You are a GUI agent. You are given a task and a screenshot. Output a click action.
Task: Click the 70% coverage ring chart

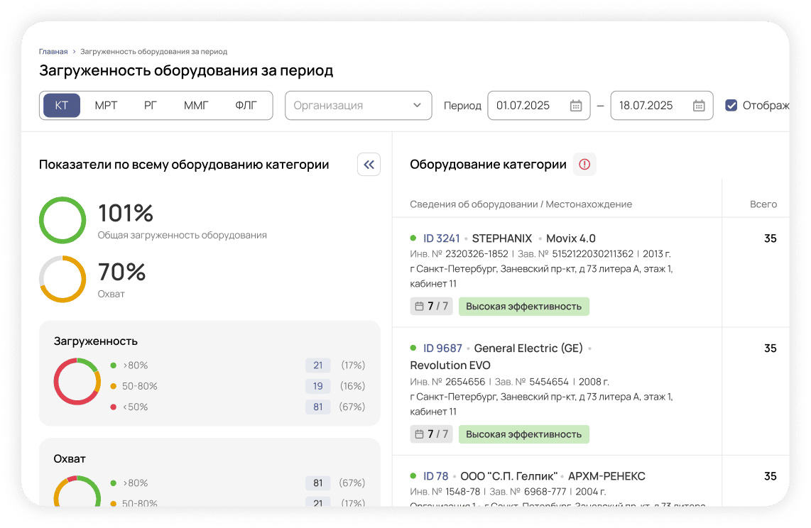point(62,279)
